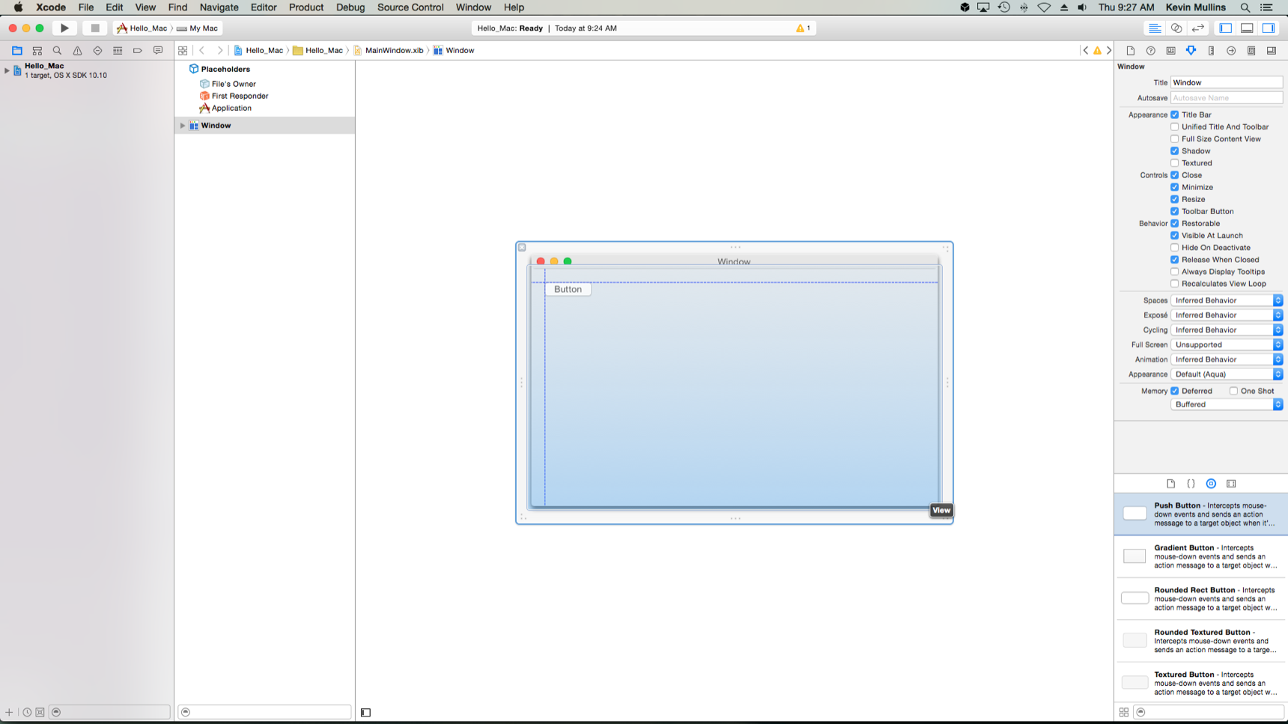Toggle the Shadow checkbox
Viewport: 1288px width, 724px height.
point(1175,150)
